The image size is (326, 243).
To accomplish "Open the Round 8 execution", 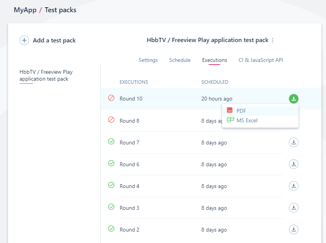I will point(129,121).
